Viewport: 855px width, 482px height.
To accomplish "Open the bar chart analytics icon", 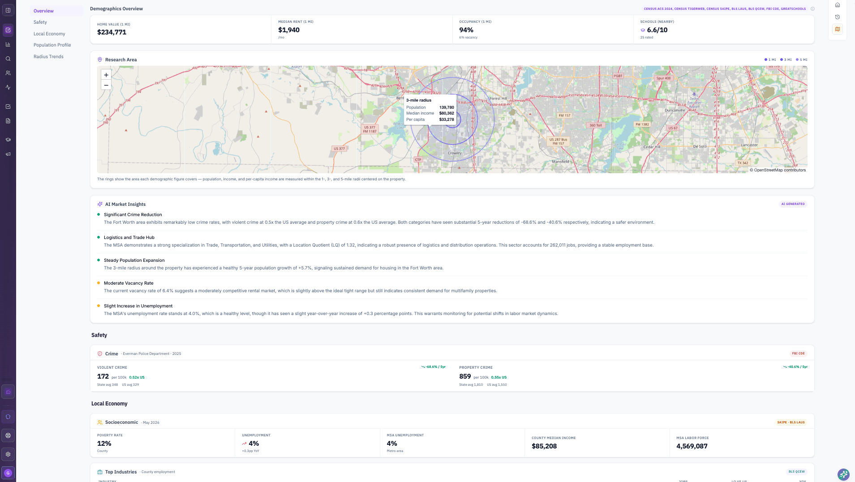I will click(x=8, y=44).
